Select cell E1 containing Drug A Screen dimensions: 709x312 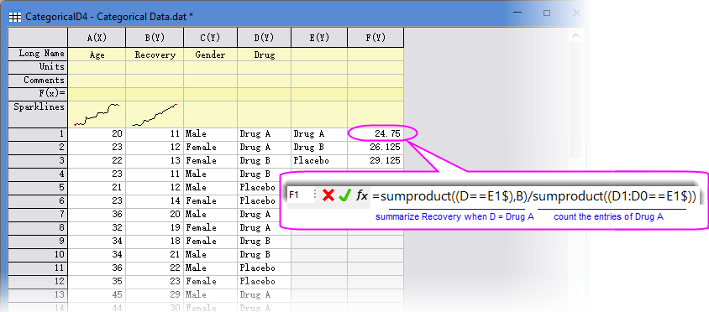[319, 134]
